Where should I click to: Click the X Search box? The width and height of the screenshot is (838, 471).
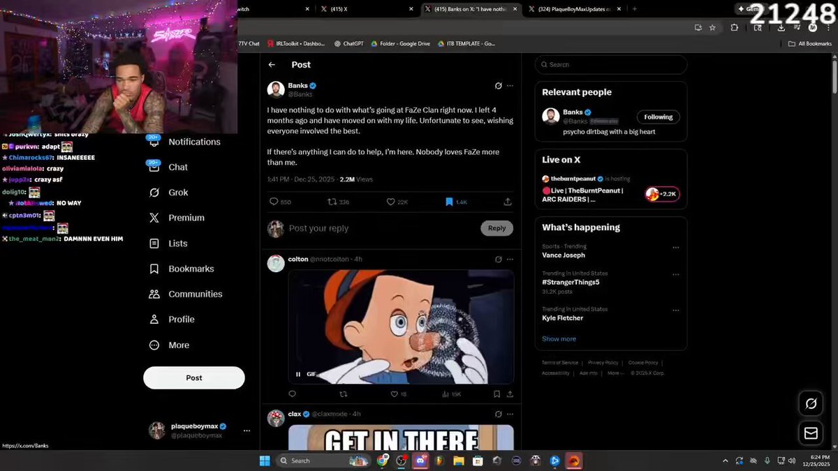click(x=611, y=65)
